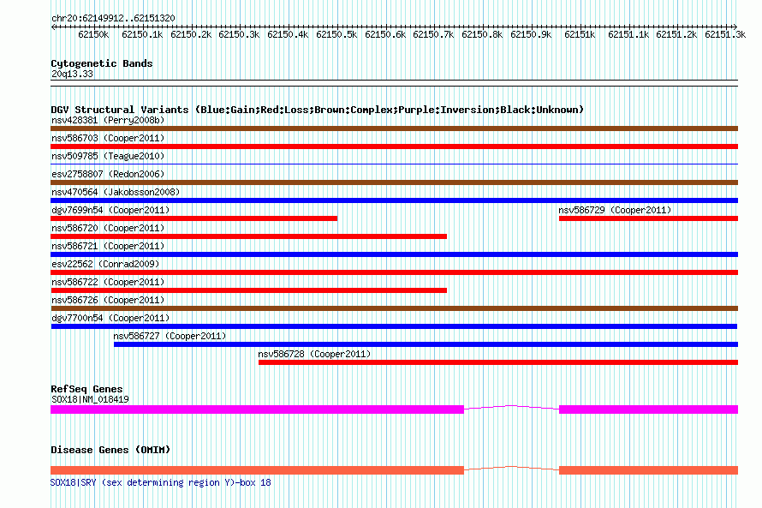
Task: Click the 20q13.33 cytogenetic band line
Action: pyautogui.click(x=394, y=83)
